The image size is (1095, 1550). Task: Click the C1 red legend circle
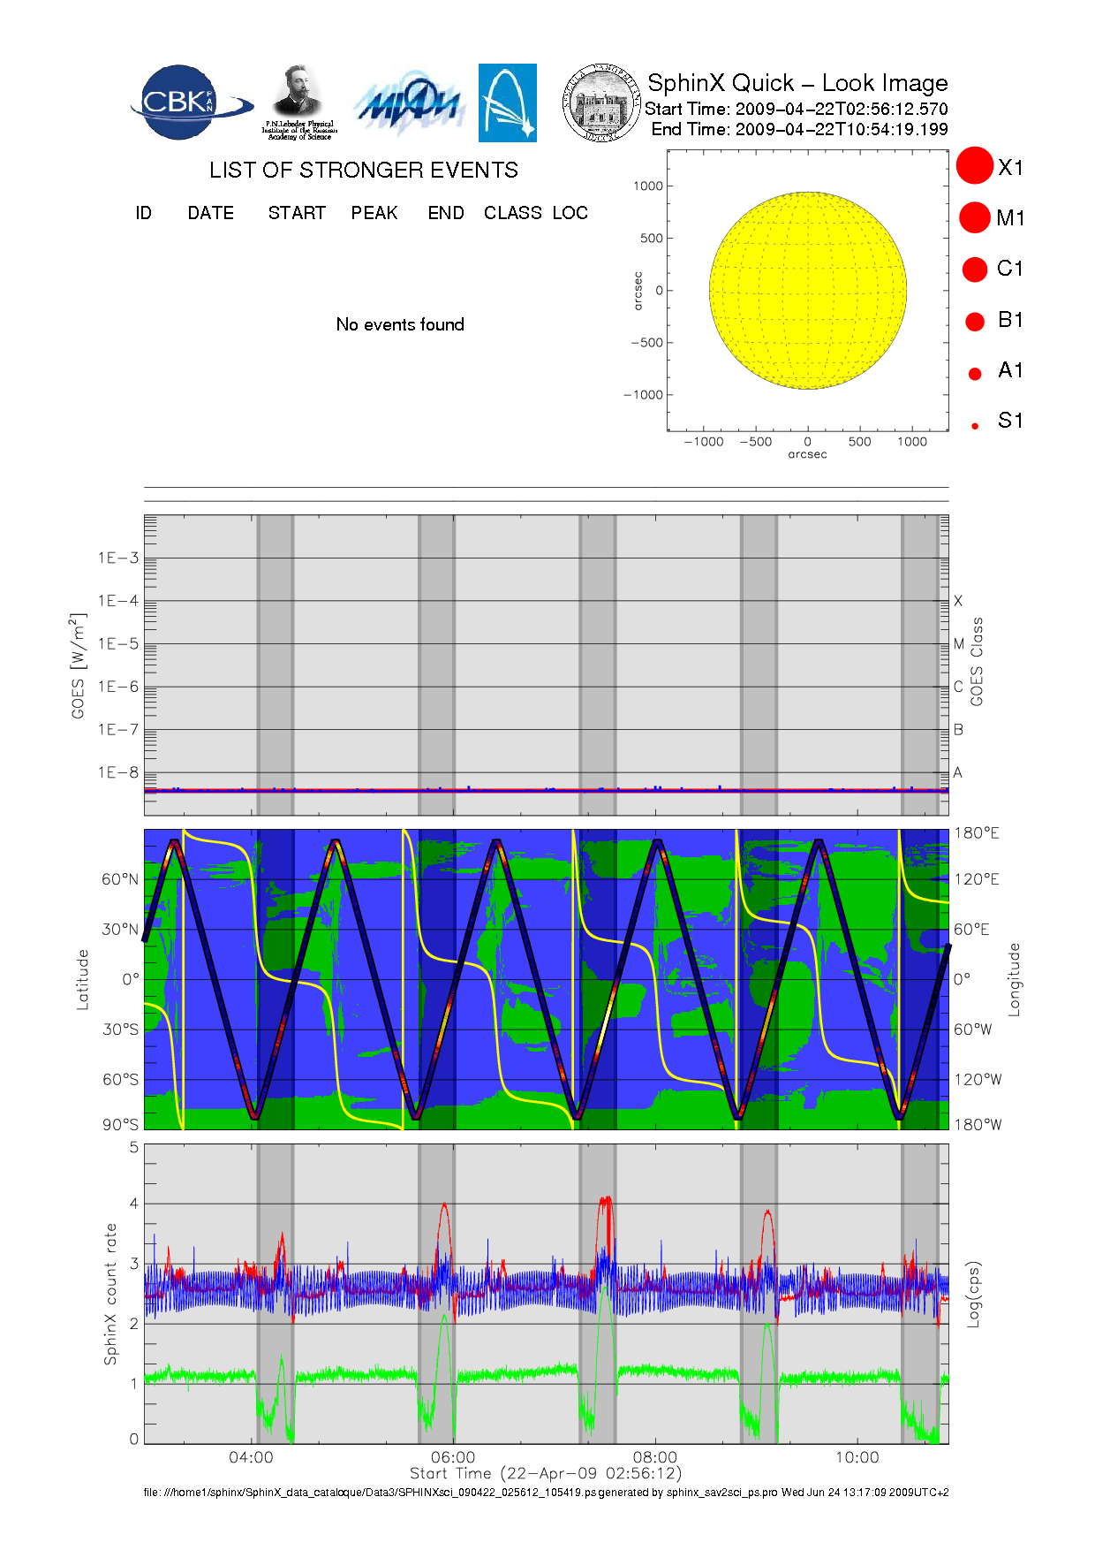pyautogui.click(x=975, y=269)
